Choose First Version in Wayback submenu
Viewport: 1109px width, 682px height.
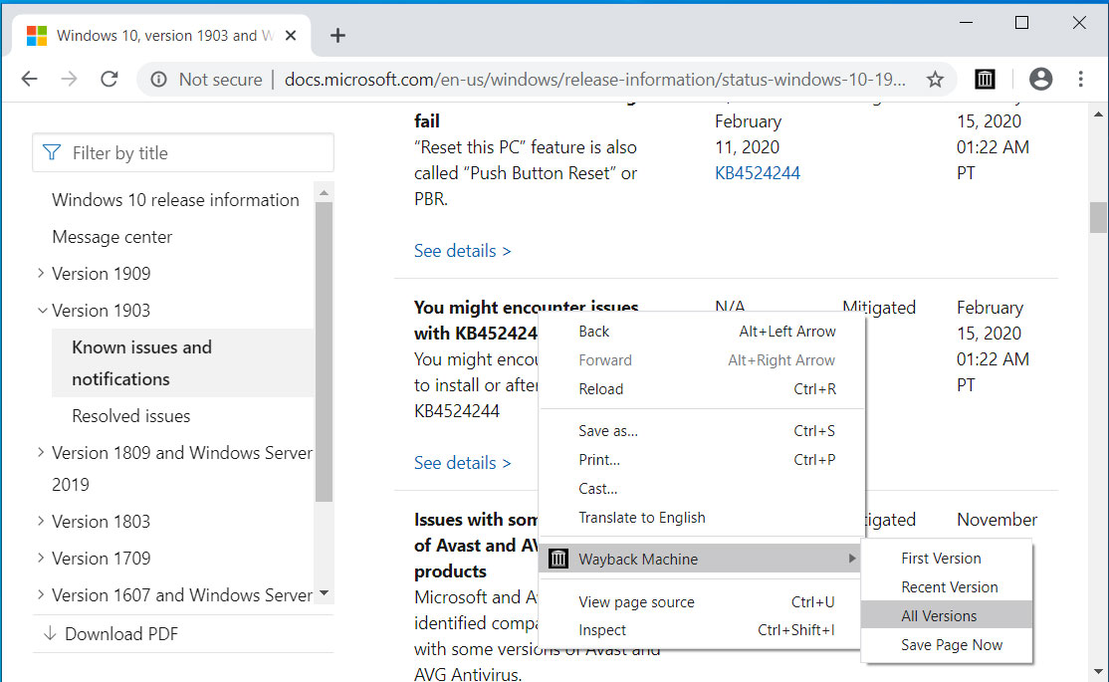[947, 559]
